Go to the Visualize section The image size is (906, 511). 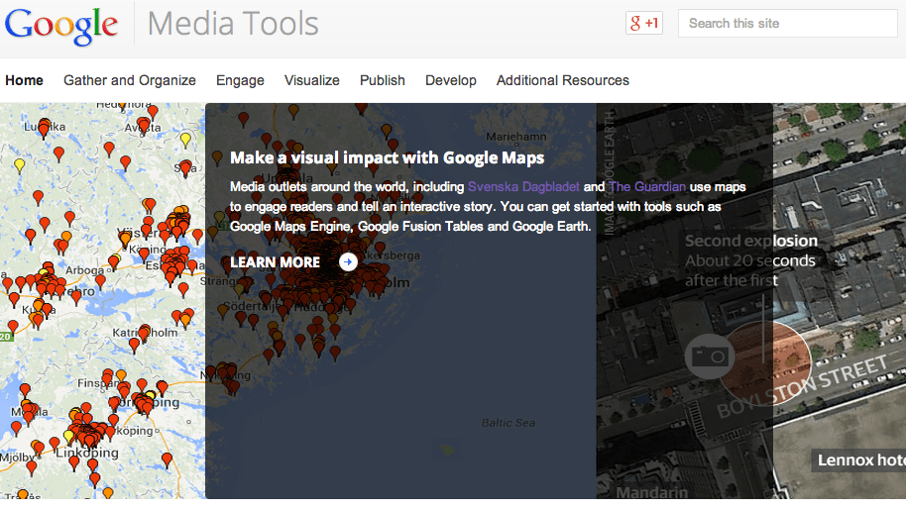tap(312, 80)
